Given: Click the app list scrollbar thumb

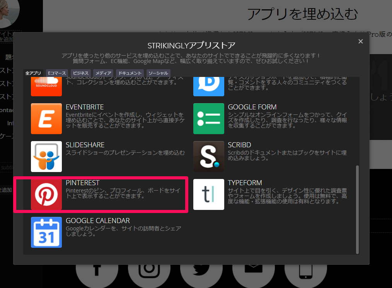Looking at the screenshot, I should click(357, 210).
